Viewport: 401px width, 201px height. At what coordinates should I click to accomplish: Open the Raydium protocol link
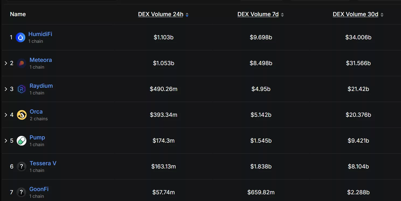point(41,86)
